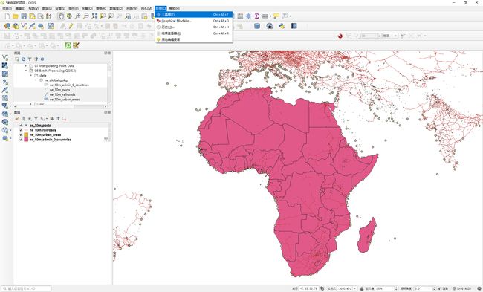
Task: Click the Add Raster Layer side icon
Action: (5, 65)
